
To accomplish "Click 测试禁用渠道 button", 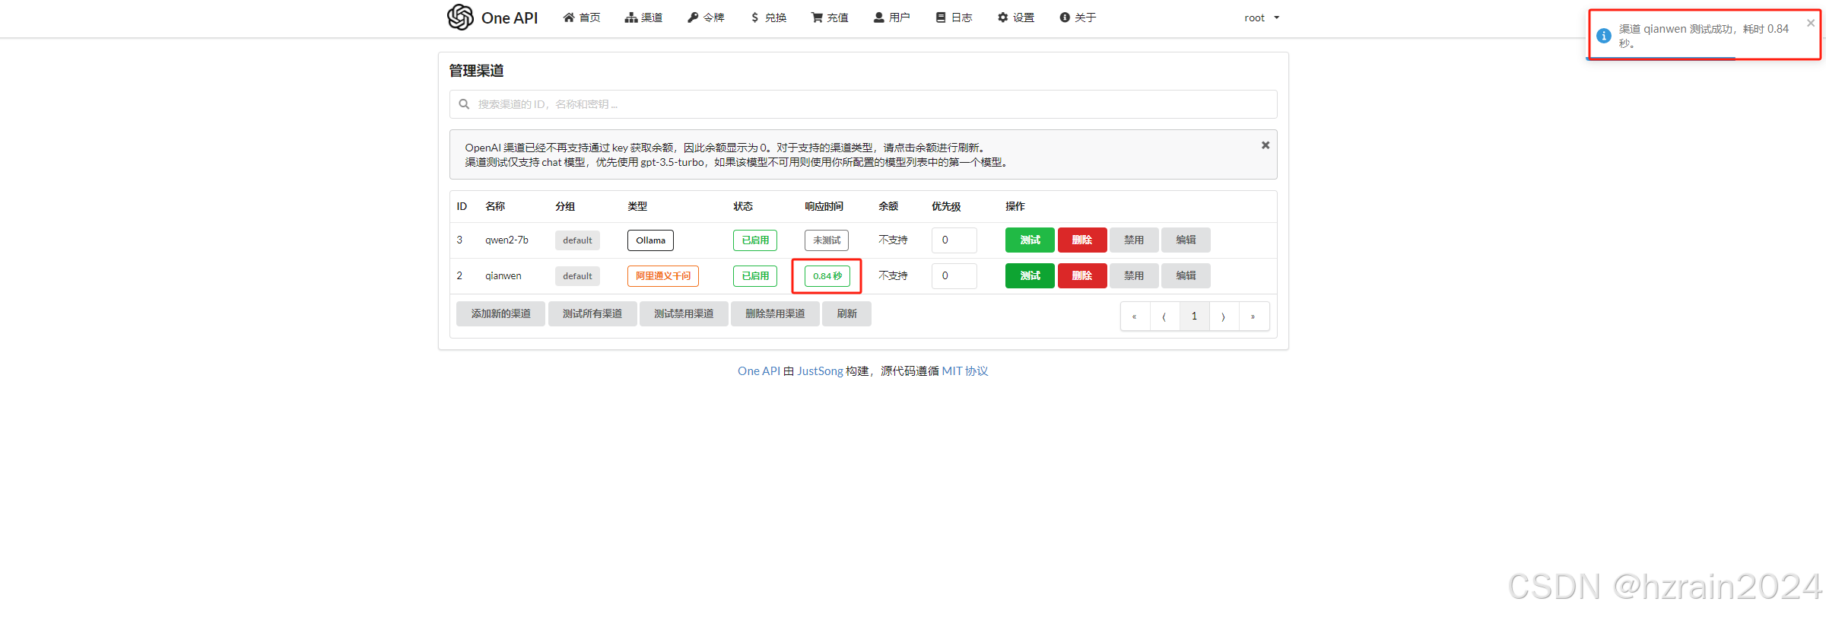I will (x=684, y=313).
